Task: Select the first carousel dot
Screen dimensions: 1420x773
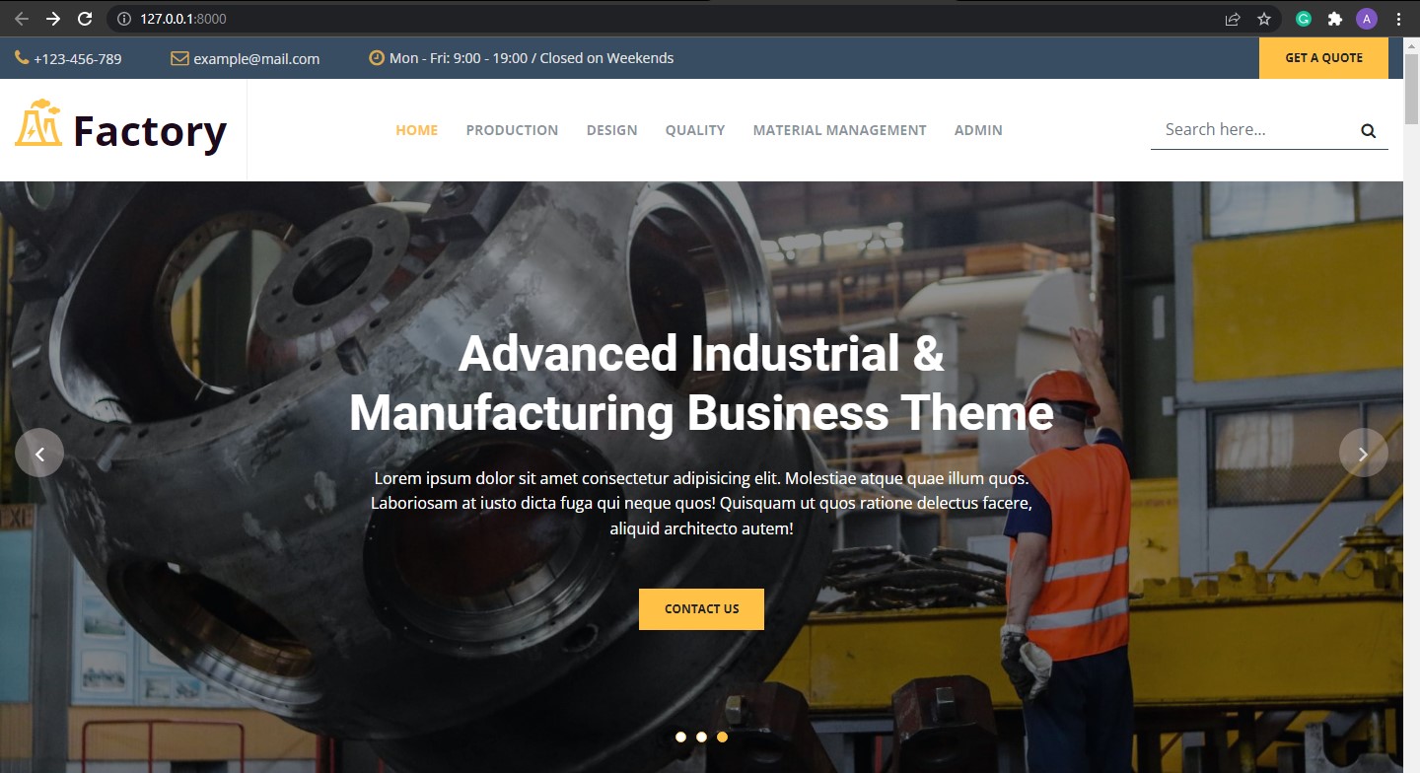Action: (x=680, y=737)
